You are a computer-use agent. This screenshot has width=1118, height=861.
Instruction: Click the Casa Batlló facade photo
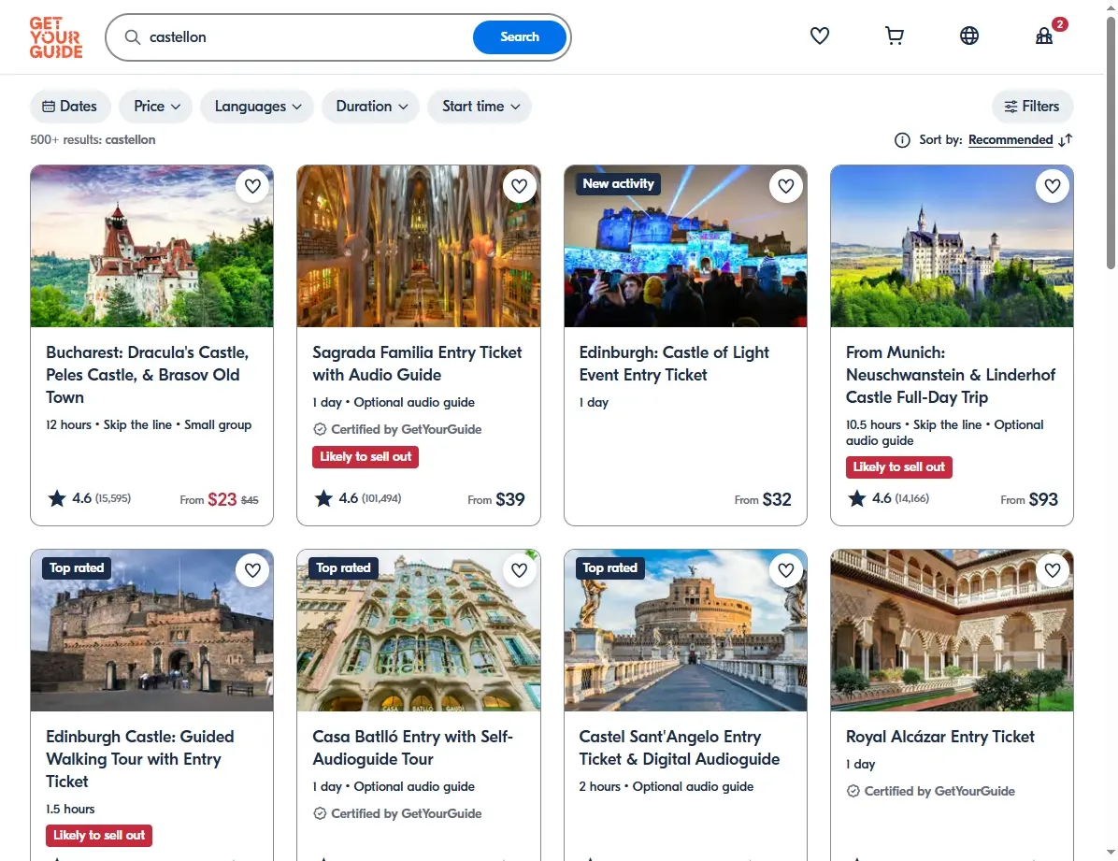[x=419, y=630]
